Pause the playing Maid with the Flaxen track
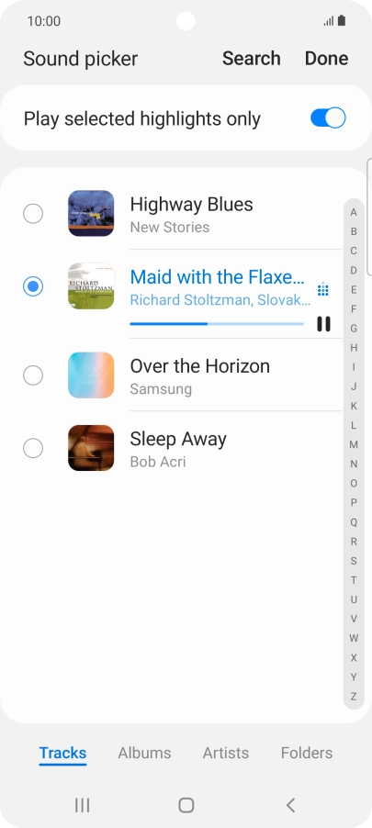The width and height of the screenshot is (372, 828). (x=323, y=324)
